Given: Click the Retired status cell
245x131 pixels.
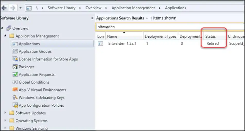Looking at the screenshot, I should tap(213, 43).
